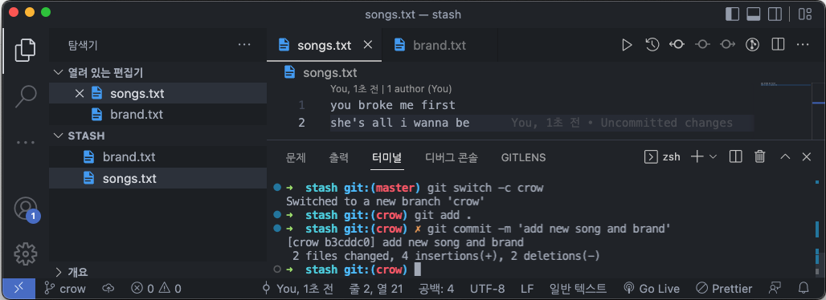The width and height of the screenshot is (826, 300).
Task: Toggle primary sidebar layout button
Action: pyautogui.click(x=732, y=14)
